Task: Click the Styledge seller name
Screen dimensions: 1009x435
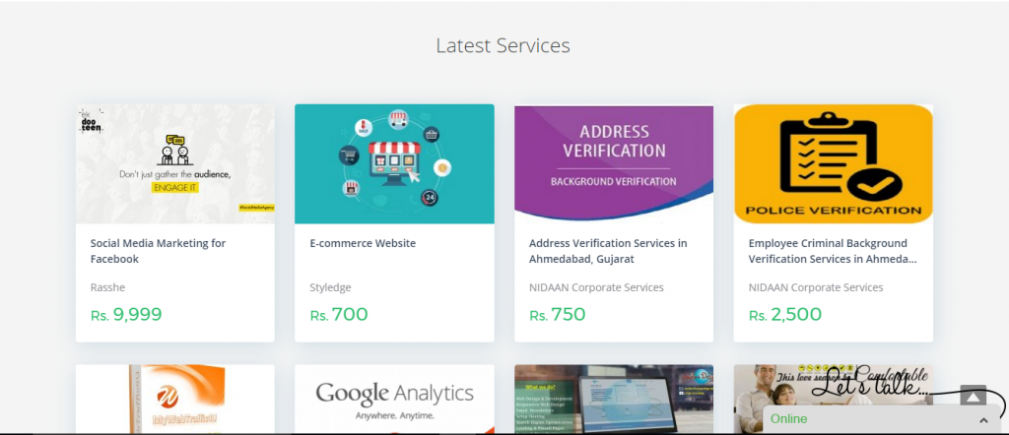Action: (330, 287)
